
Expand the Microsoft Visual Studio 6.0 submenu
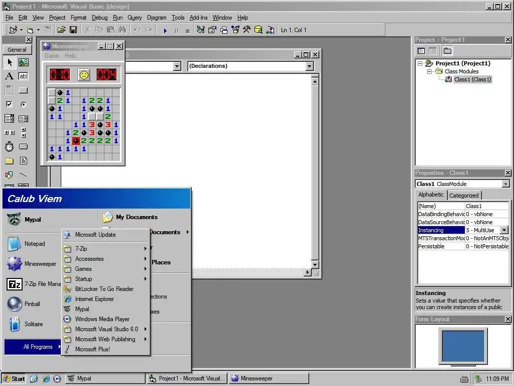click(x=106, y=329)
